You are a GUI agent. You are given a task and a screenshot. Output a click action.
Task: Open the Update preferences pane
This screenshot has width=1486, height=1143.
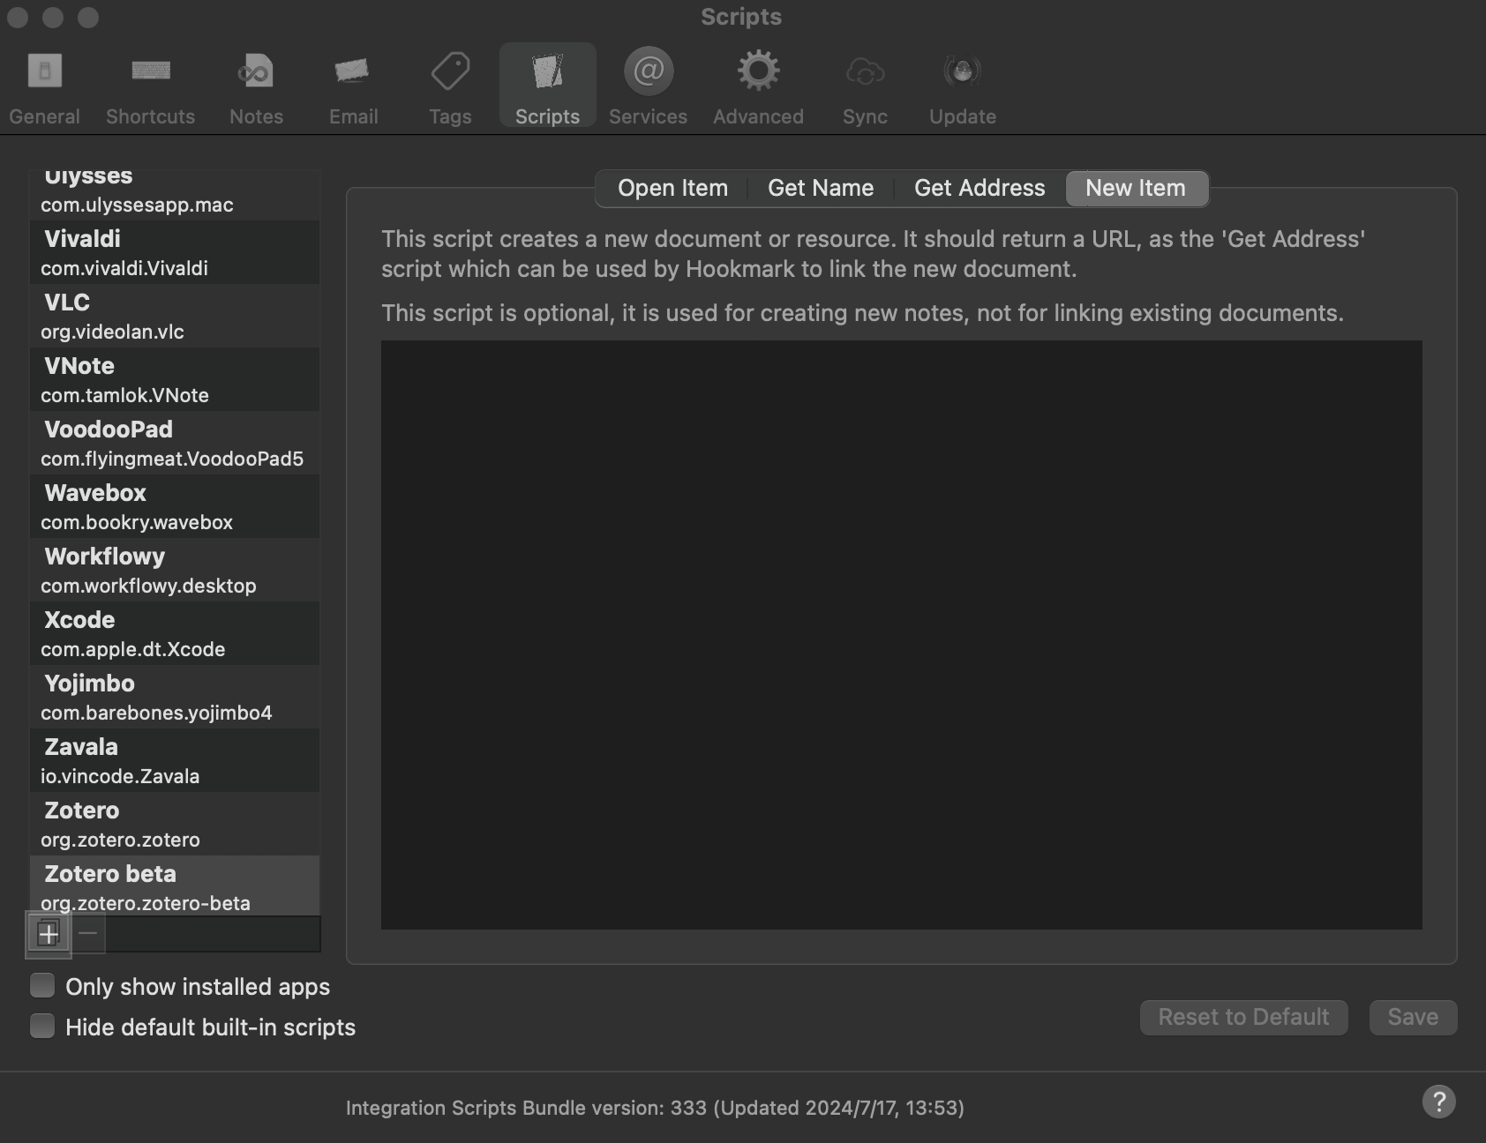[962, 87]
